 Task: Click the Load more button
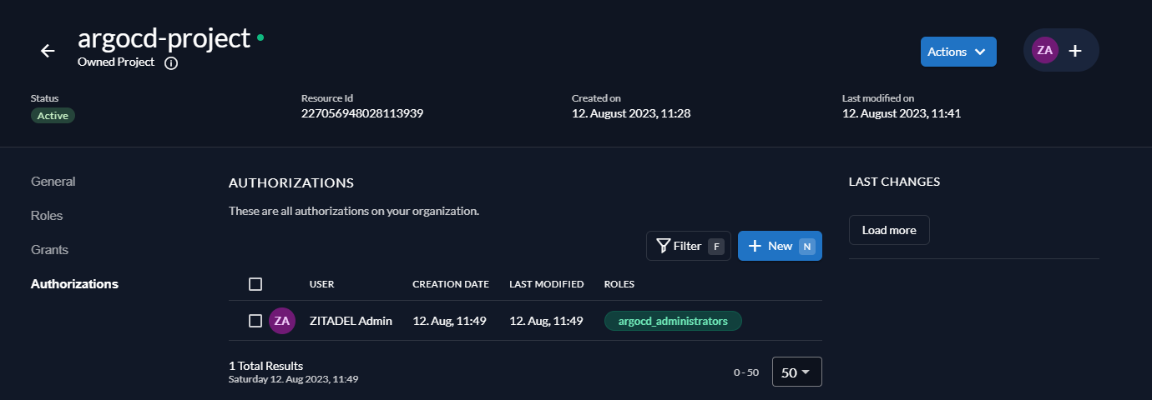(889, 230)
